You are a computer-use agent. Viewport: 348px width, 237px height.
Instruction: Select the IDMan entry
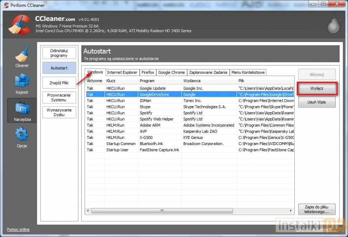[190, 101]
